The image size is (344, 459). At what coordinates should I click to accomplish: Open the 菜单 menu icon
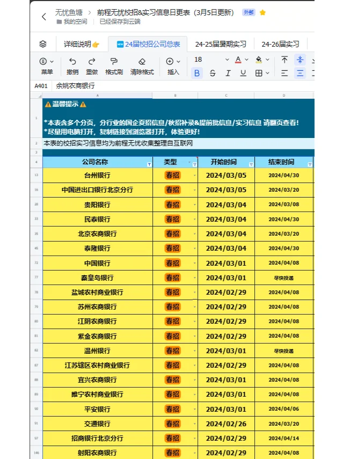pyautogui.click(x=43, y=61)
